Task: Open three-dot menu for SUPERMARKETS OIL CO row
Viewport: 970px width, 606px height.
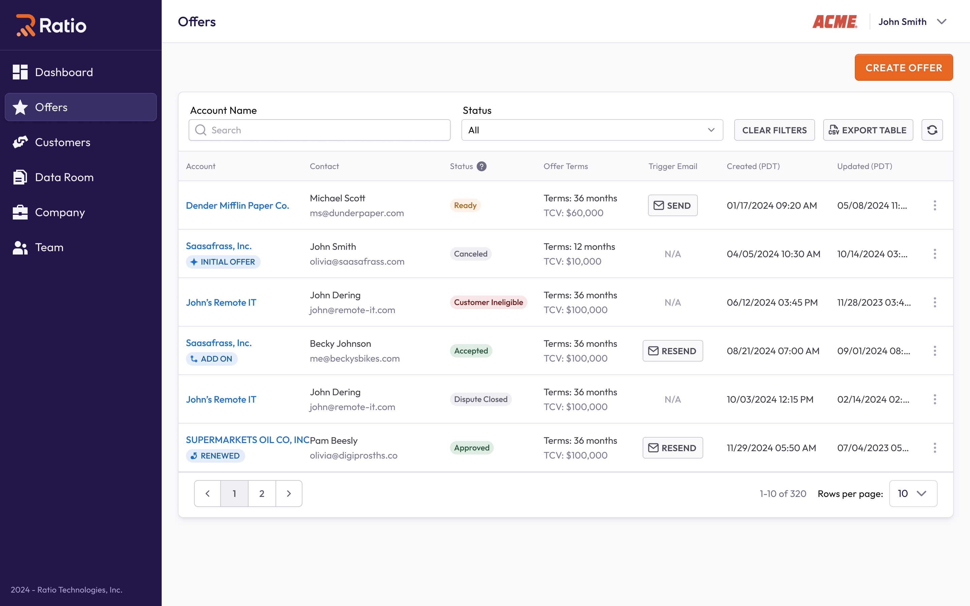Action: pos(935,448)
